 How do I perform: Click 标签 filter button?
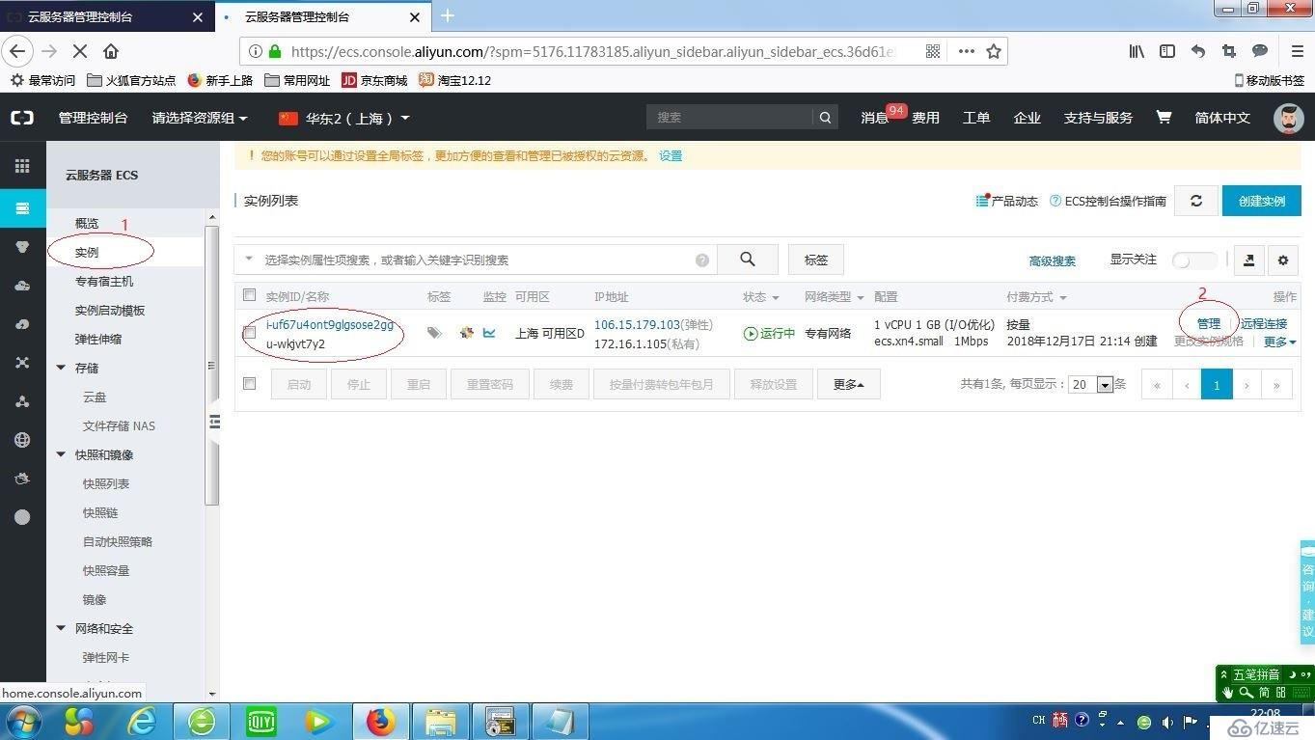click(x=816, y=260)
